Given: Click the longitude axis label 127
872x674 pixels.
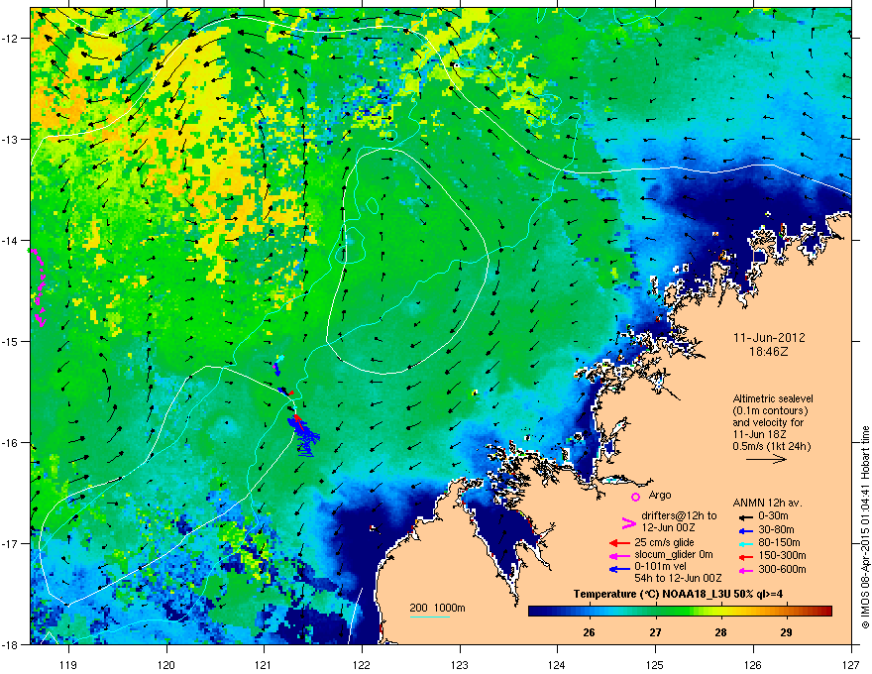Looking at the screenshot, I should click(x=851, y=664).
